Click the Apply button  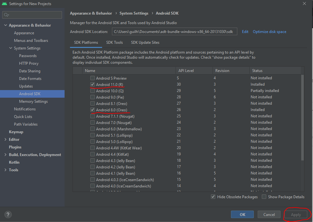[296, 215]
